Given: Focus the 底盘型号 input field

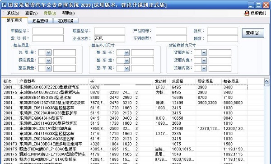Looking at the screenshot, I should click(110, 31).
